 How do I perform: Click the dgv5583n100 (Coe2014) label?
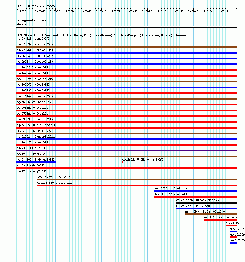(171, 194)
